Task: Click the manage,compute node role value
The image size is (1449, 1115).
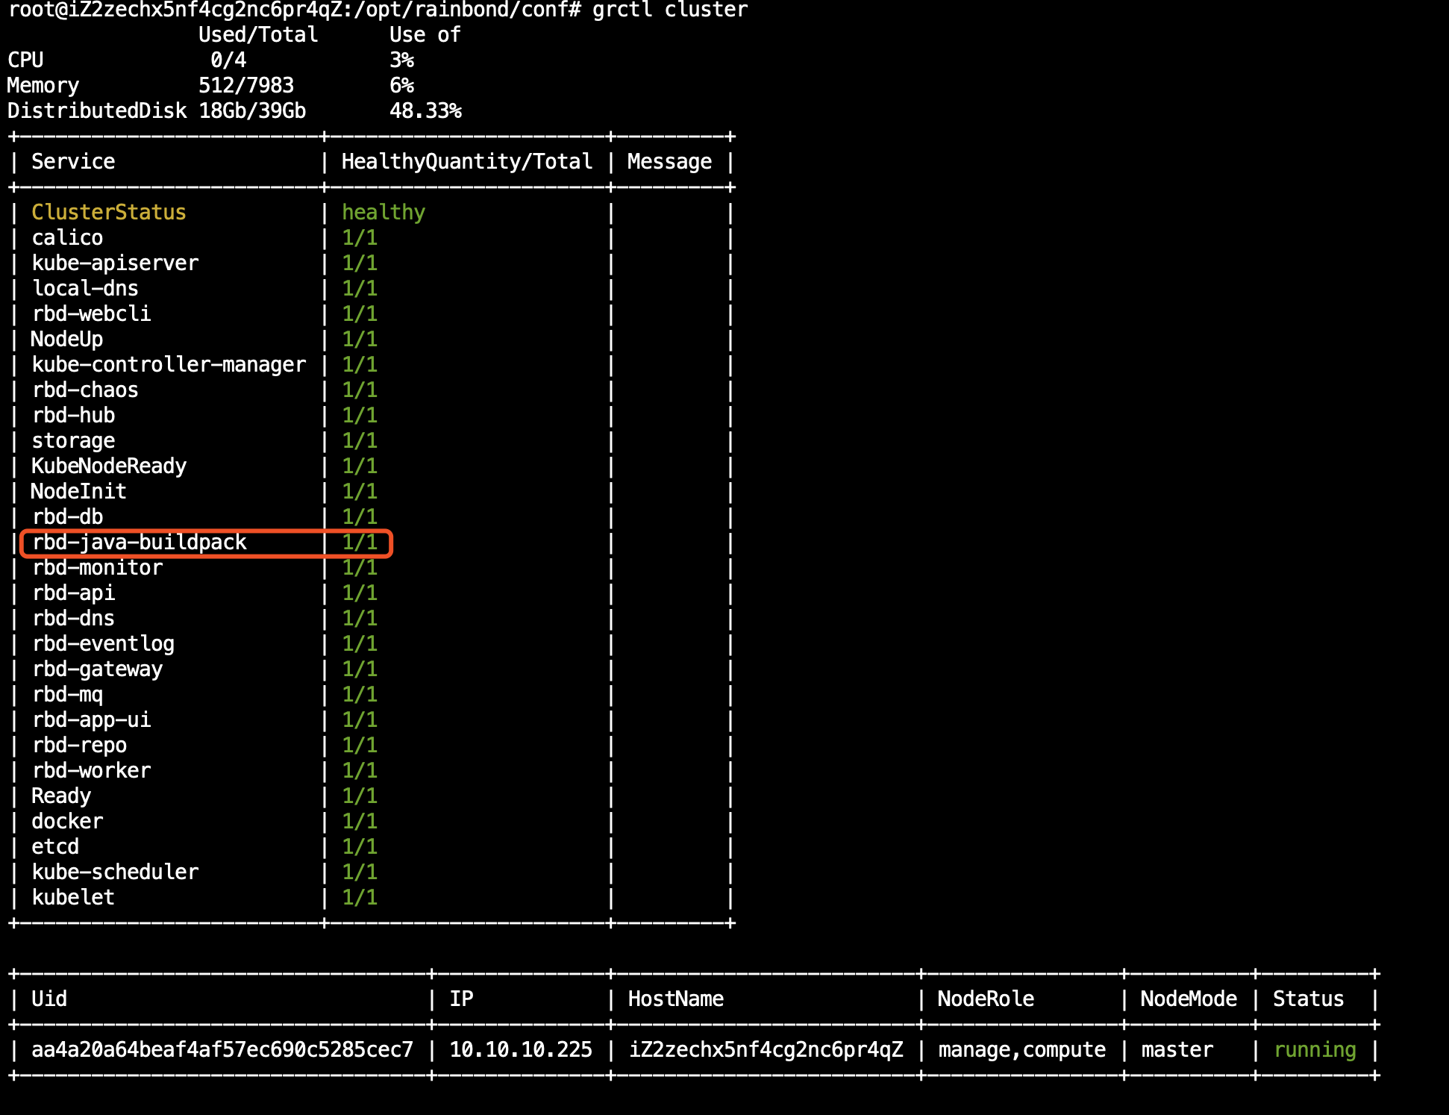Action: pos(1021,1050)
